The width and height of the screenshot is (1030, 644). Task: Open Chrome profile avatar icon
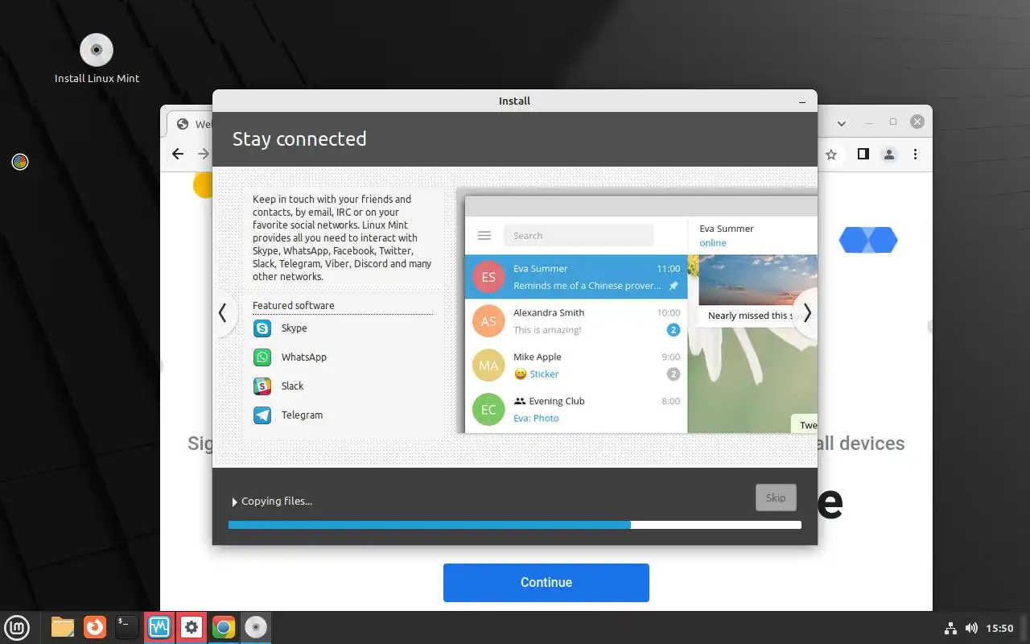[889, 154]
